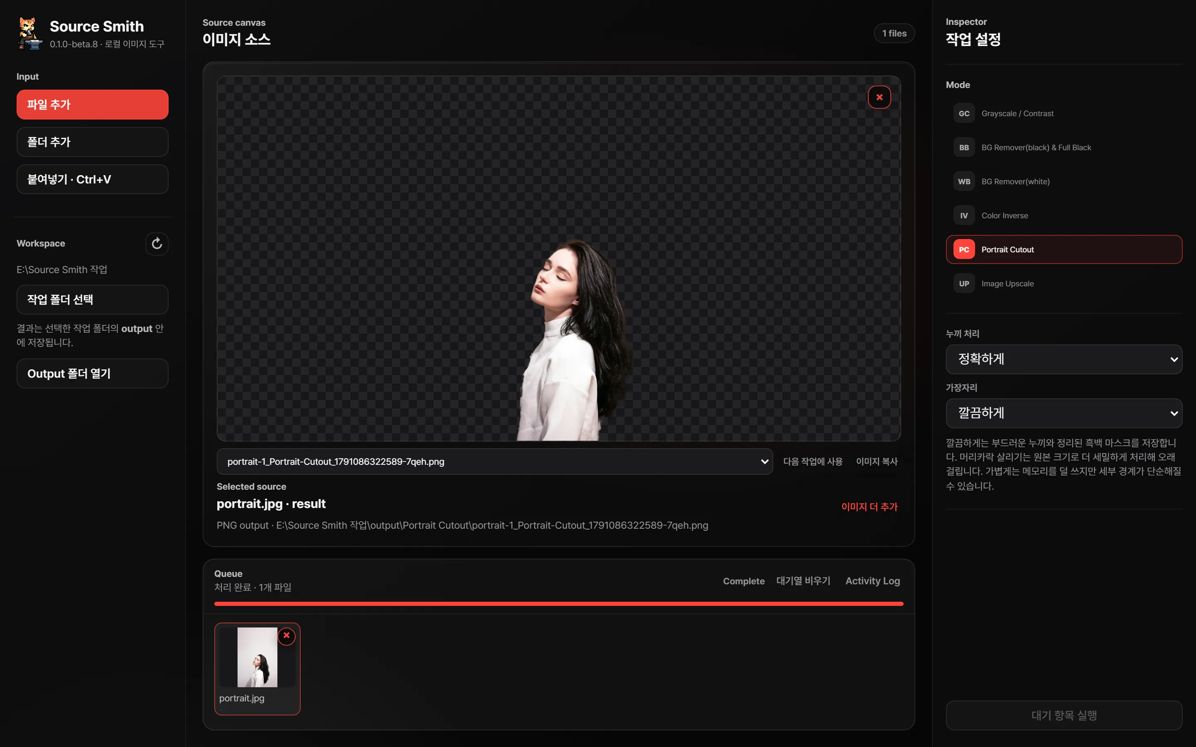Image resolution: width=1196 pixels, height=747 pixels.
Task: Click 다음 작업에 사용 link
Action: (x=812, y=461)
